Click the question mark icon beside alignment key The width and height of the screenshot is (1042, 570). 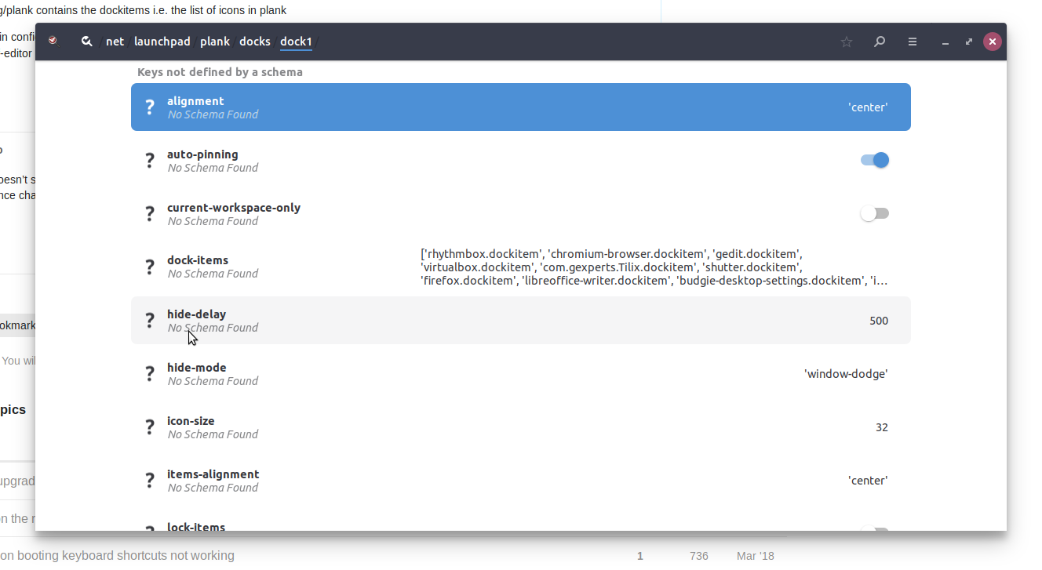coord(150,107)
